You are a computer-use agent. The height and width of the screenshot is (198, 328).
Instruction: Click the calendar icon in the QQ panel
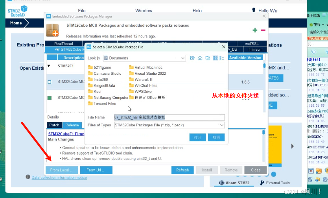[311, 171]
